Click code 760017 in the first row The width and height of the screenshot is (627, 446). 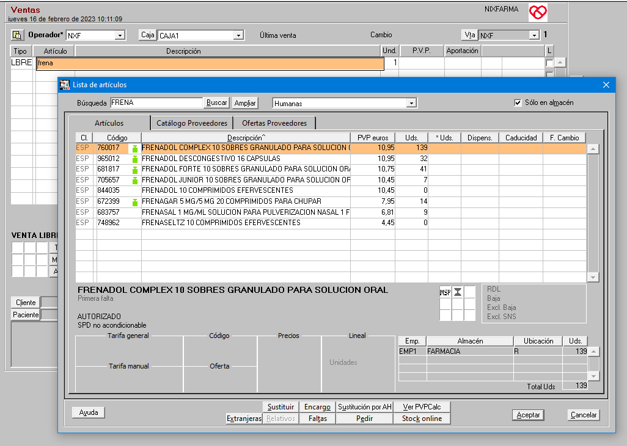[108, 148]
